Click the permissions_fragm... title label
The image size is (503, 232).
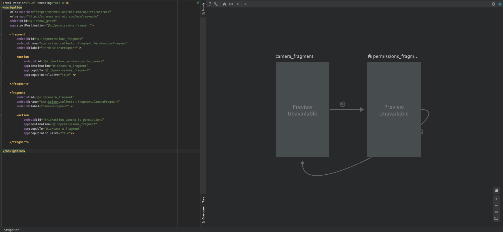[x=396, y=56]
